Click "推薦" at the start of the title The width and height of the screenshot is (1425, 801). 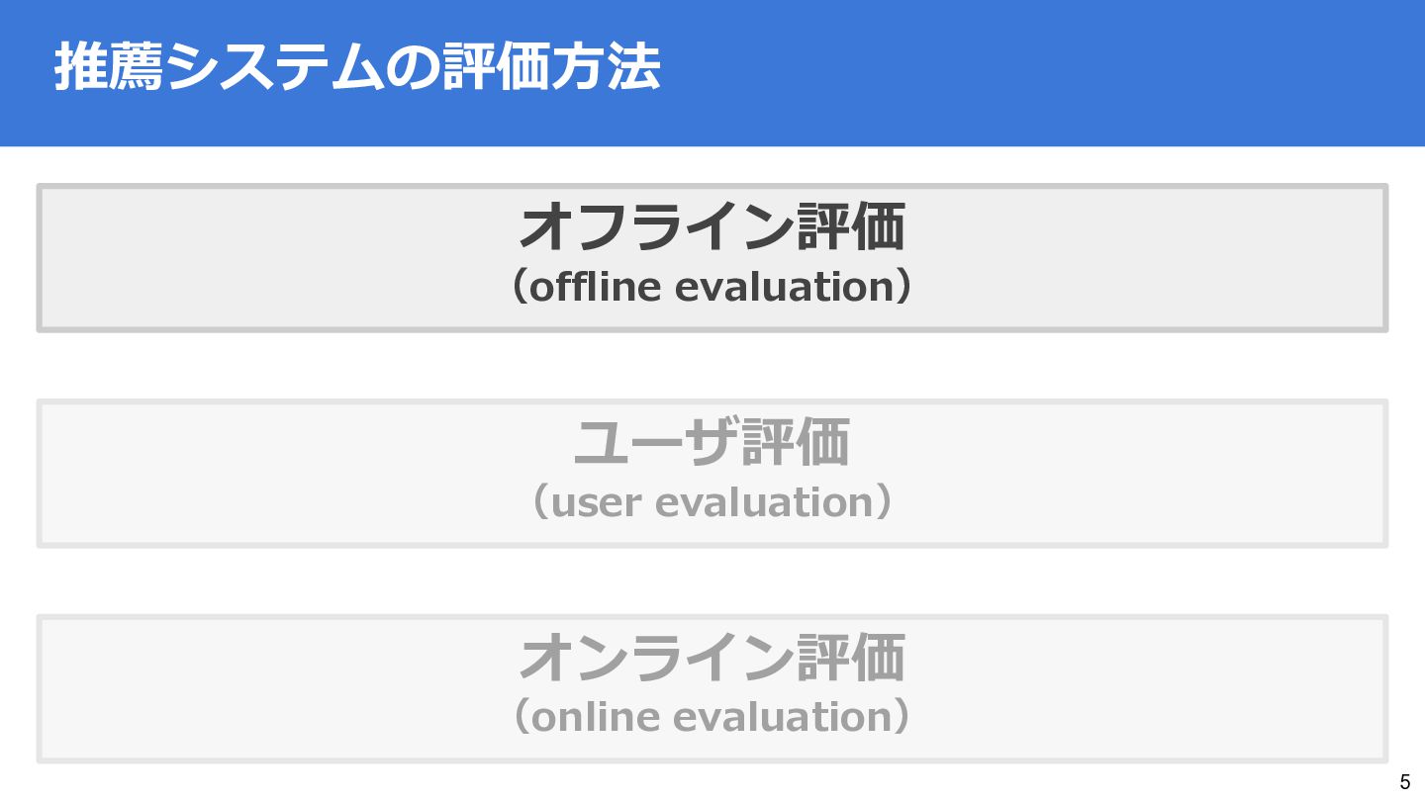(109, 69)
